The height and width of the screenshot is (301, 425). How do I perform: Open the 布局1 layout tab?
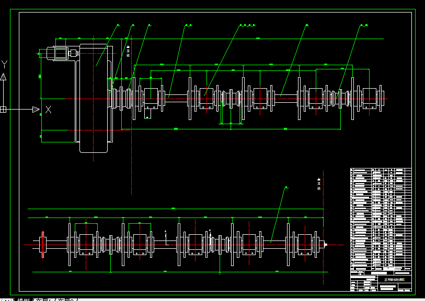pos(45,299)
